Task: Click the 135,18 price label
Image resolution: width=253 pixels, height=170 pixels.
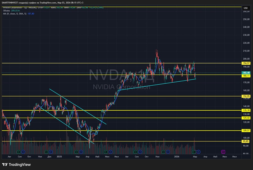Action: pyautogui.click(x=246, y=110)
